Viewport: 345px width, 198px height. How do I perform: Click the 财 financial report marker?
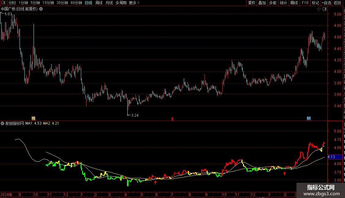pos(309,118)
